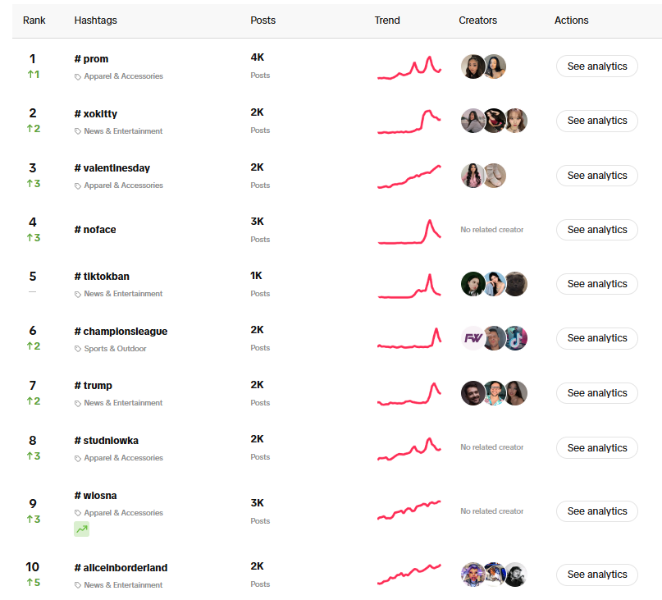Viewport: 662px width, 600px height.
Task: Click the second creator avatar for #valentinesday
Action: (x=494, y=176)
